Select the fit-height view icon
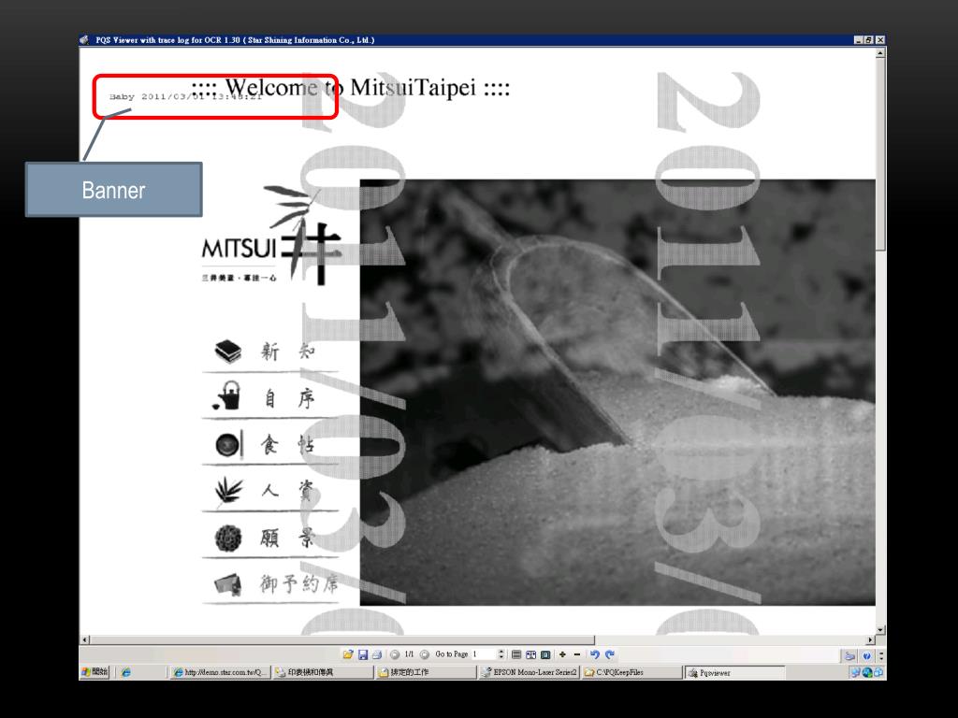958x718 pixels. 516,654
